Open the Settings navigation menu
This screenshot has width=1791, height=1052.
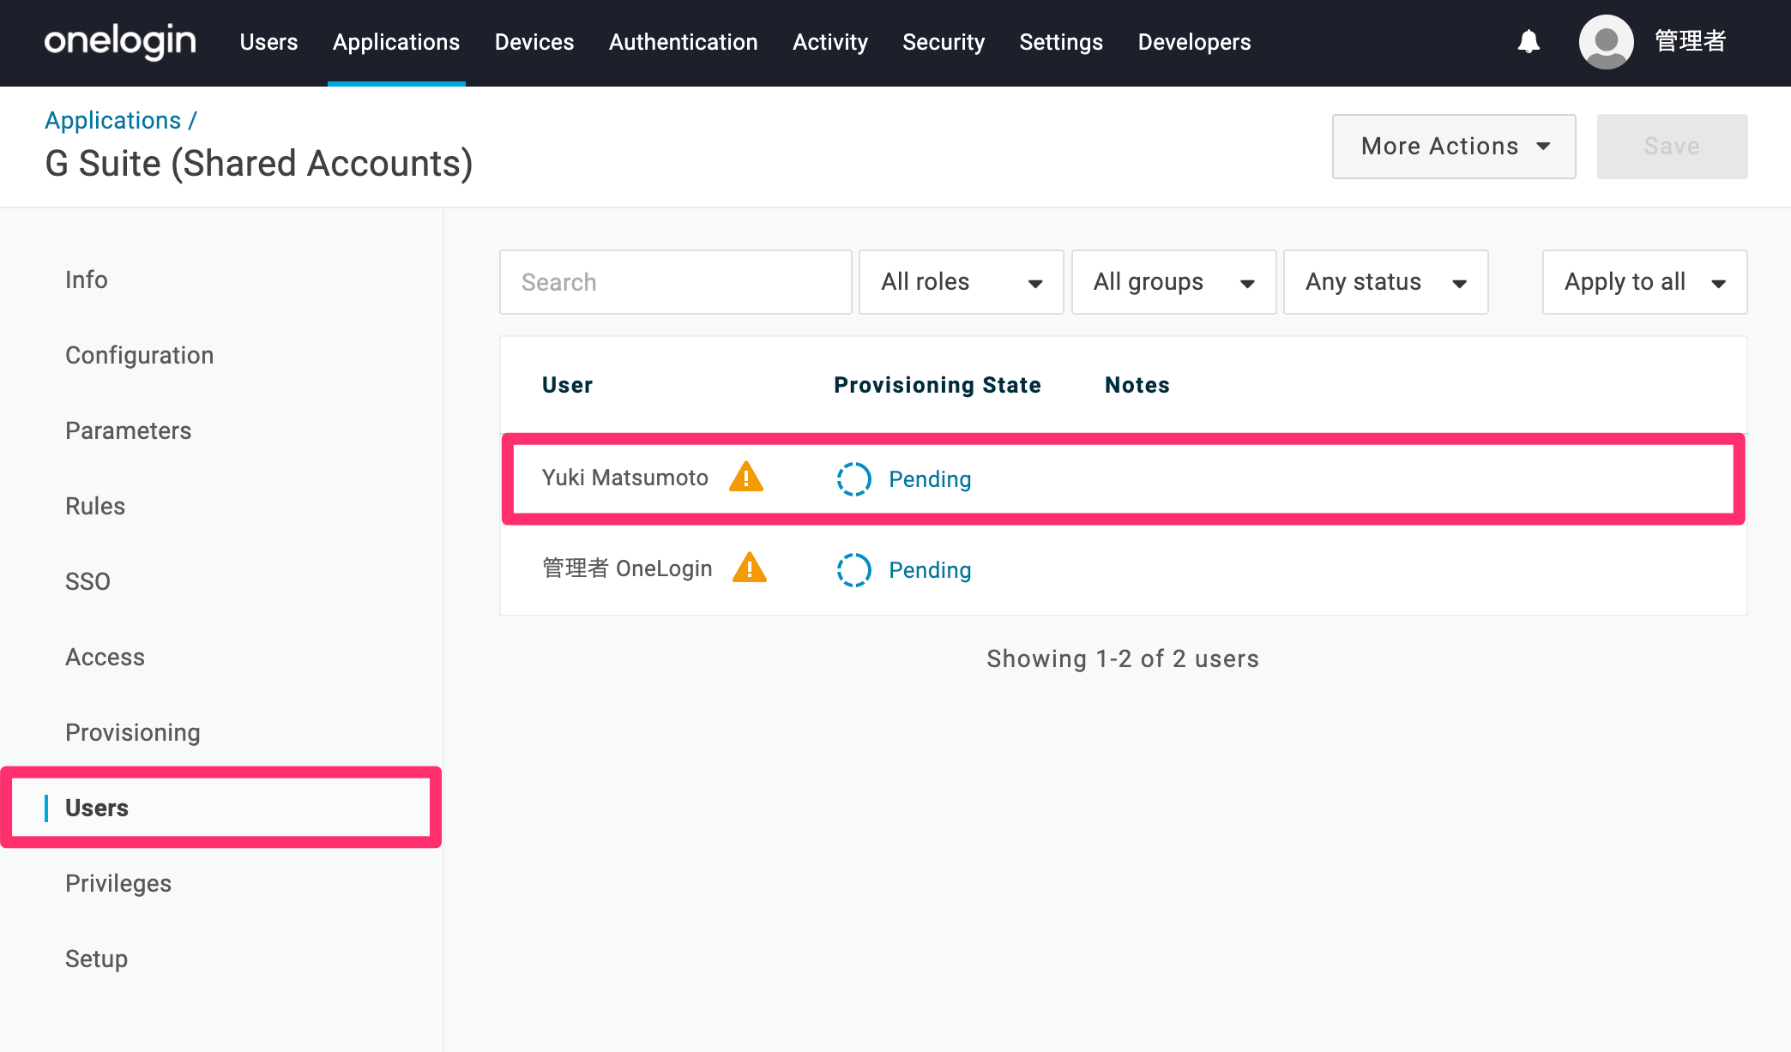[x=1061, y=42]
